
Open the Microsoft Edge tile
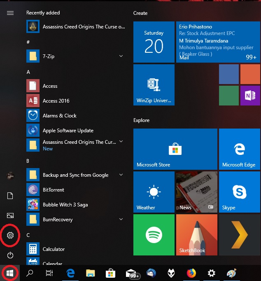pos(240,149)
